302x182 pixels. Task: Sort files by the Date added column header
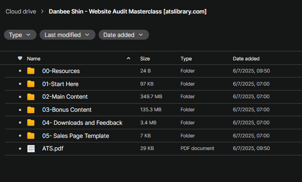click(x=246, y=59)
